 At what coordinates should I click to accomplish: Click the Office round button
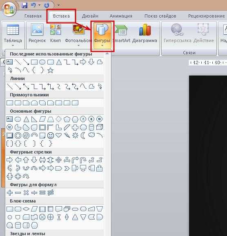click(x=9, y=9)
